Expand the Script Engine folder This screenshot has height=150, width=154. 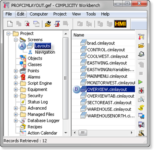pyautogui.click(x=16, y=83)
